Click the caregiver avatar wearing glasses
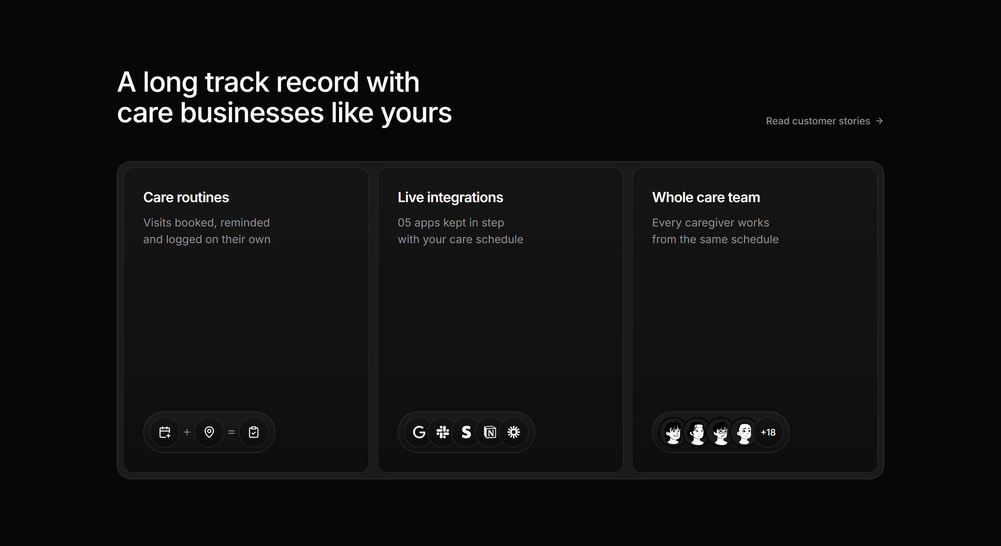1001x546 pixels. point(721,432)
